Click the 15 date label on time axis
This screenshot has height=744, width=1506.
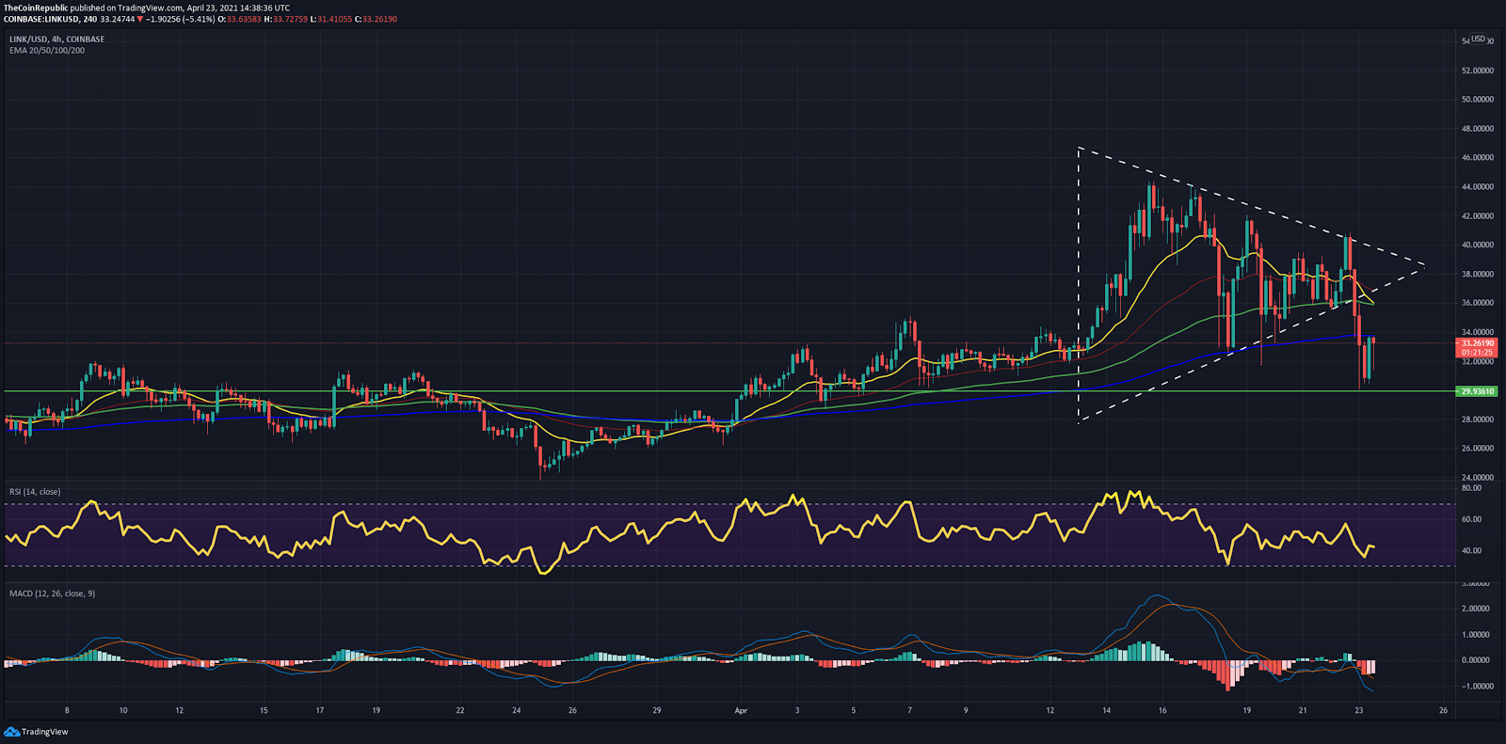(x=264, y=711)
